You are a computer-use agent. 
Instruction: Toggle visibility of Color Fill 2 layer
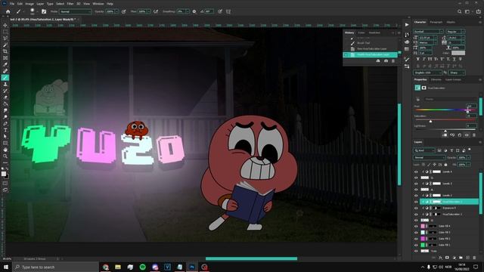[x=416, y=239]
